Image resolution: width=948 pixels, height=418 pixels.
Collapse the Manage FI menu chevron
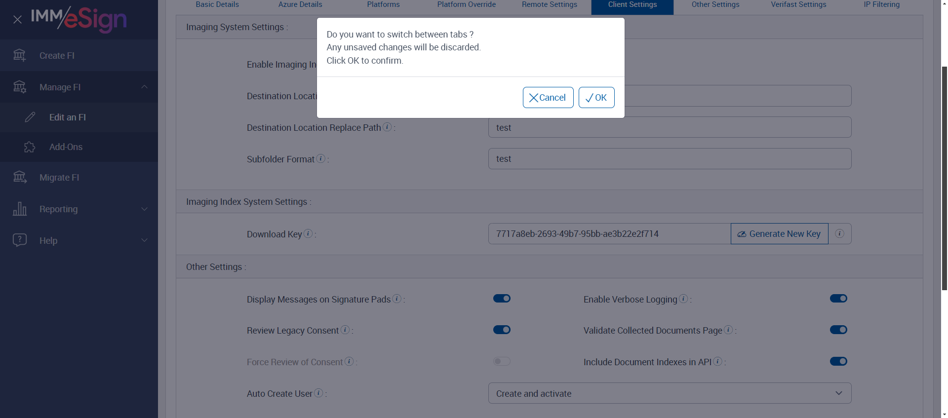coord(145,87)
